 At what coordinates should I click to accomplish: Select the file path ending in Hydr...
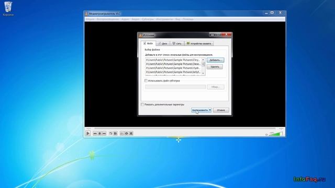pyautogui.click(x=173, y=68)
